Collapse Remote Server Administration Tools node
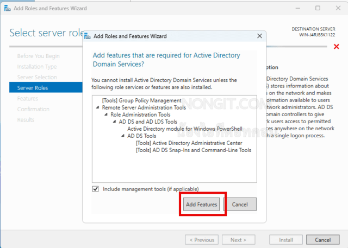 pyautogui.click(x=98, y=107)
